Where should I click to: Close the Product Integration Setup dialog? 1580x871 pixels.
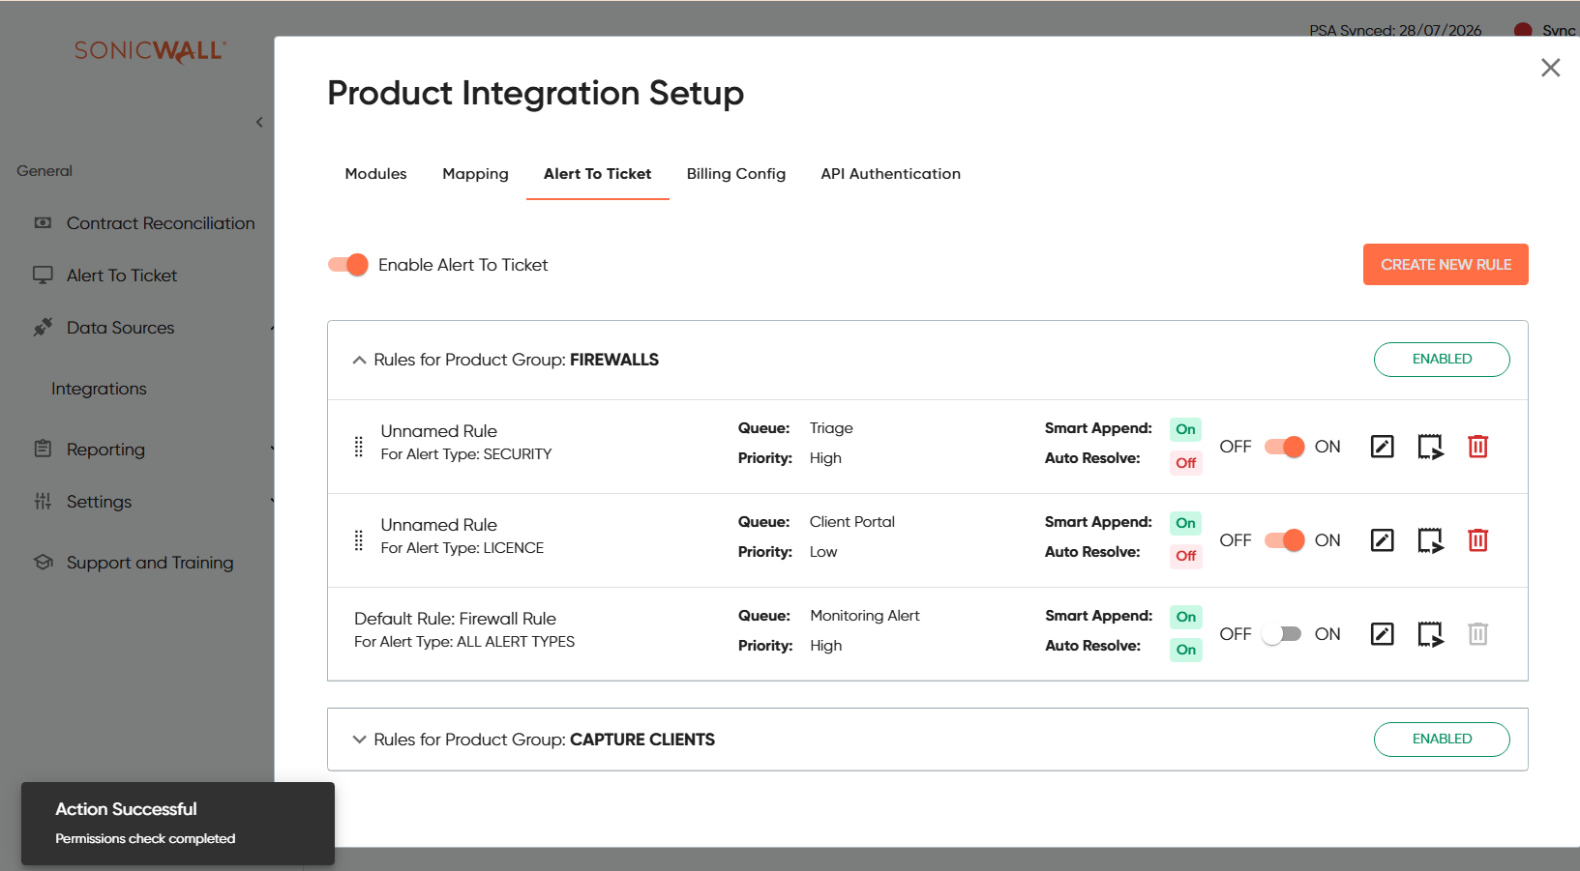pos(1550,68)
